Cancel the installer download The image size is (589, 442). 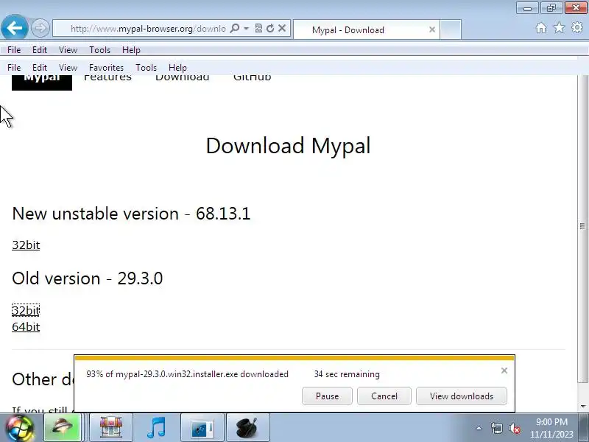384,396
